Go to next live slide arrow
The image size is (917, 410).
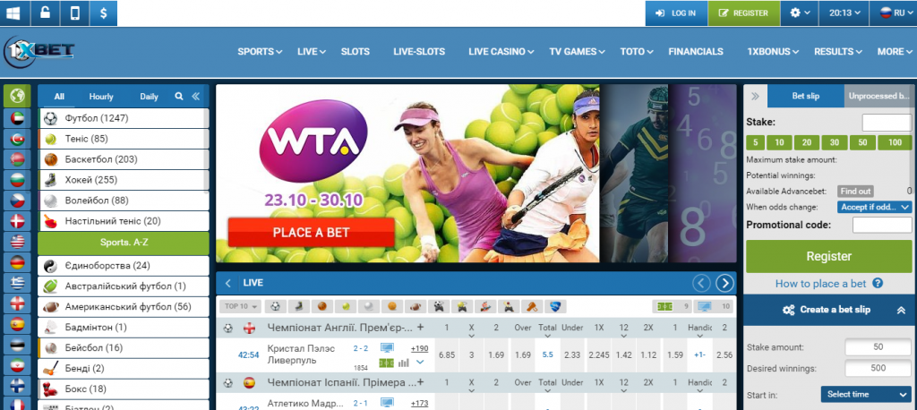[724, 283]
